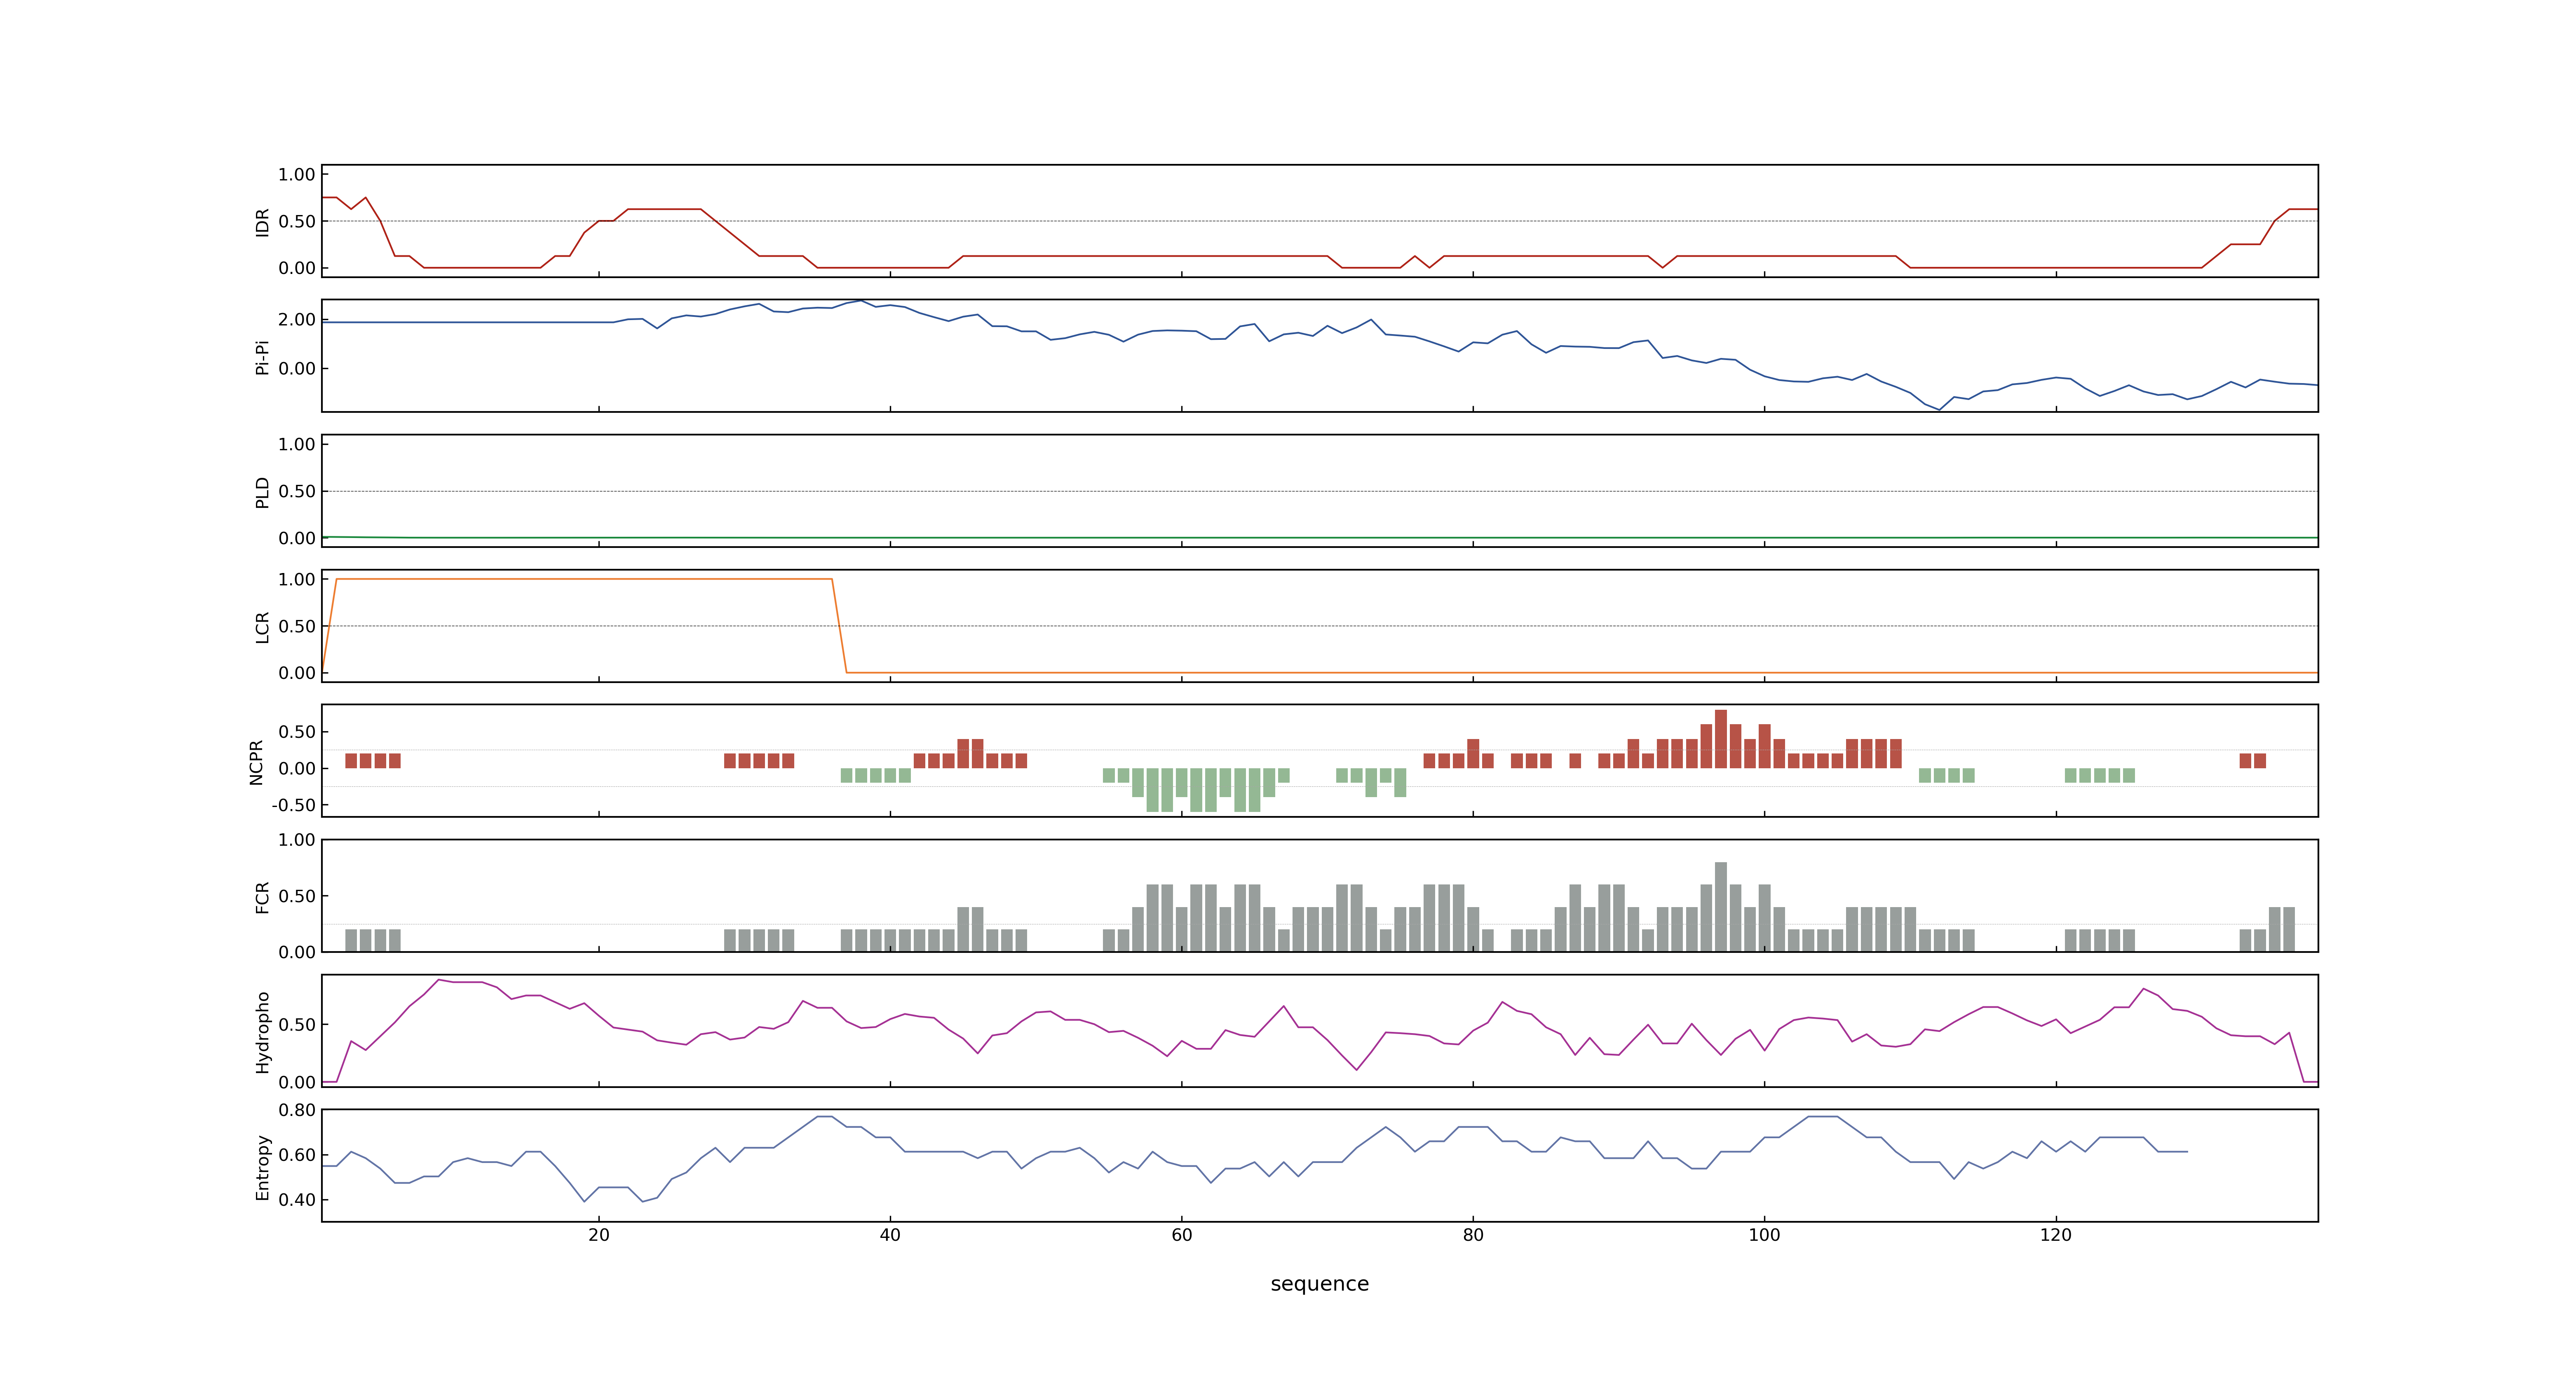Click the 0.50 tick of the IDR panel
Image resolution: width=2576 pixels, height=1373 pixels.
point(297,222)
